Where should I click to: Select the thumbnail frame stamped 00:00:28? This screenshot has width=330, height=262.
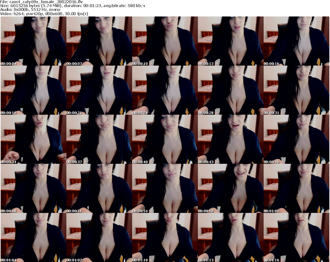pyautogui.click(x=230, y=90)
